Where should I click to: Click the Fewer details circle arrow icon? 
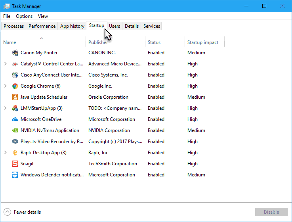click(x=7, y=212)
